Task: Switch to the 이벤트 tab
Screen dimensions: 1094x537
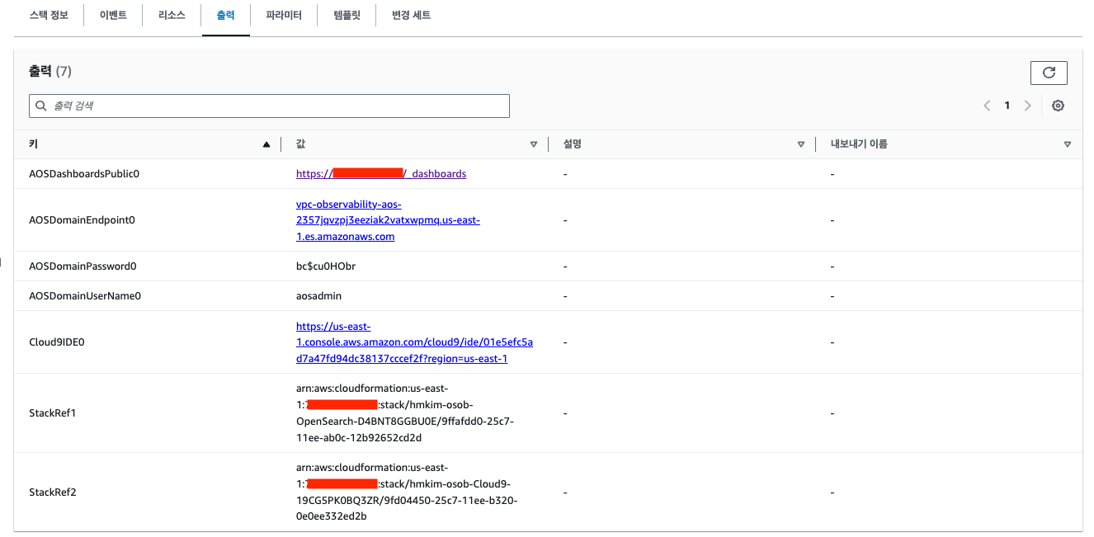Action: [x=113, y=16]
